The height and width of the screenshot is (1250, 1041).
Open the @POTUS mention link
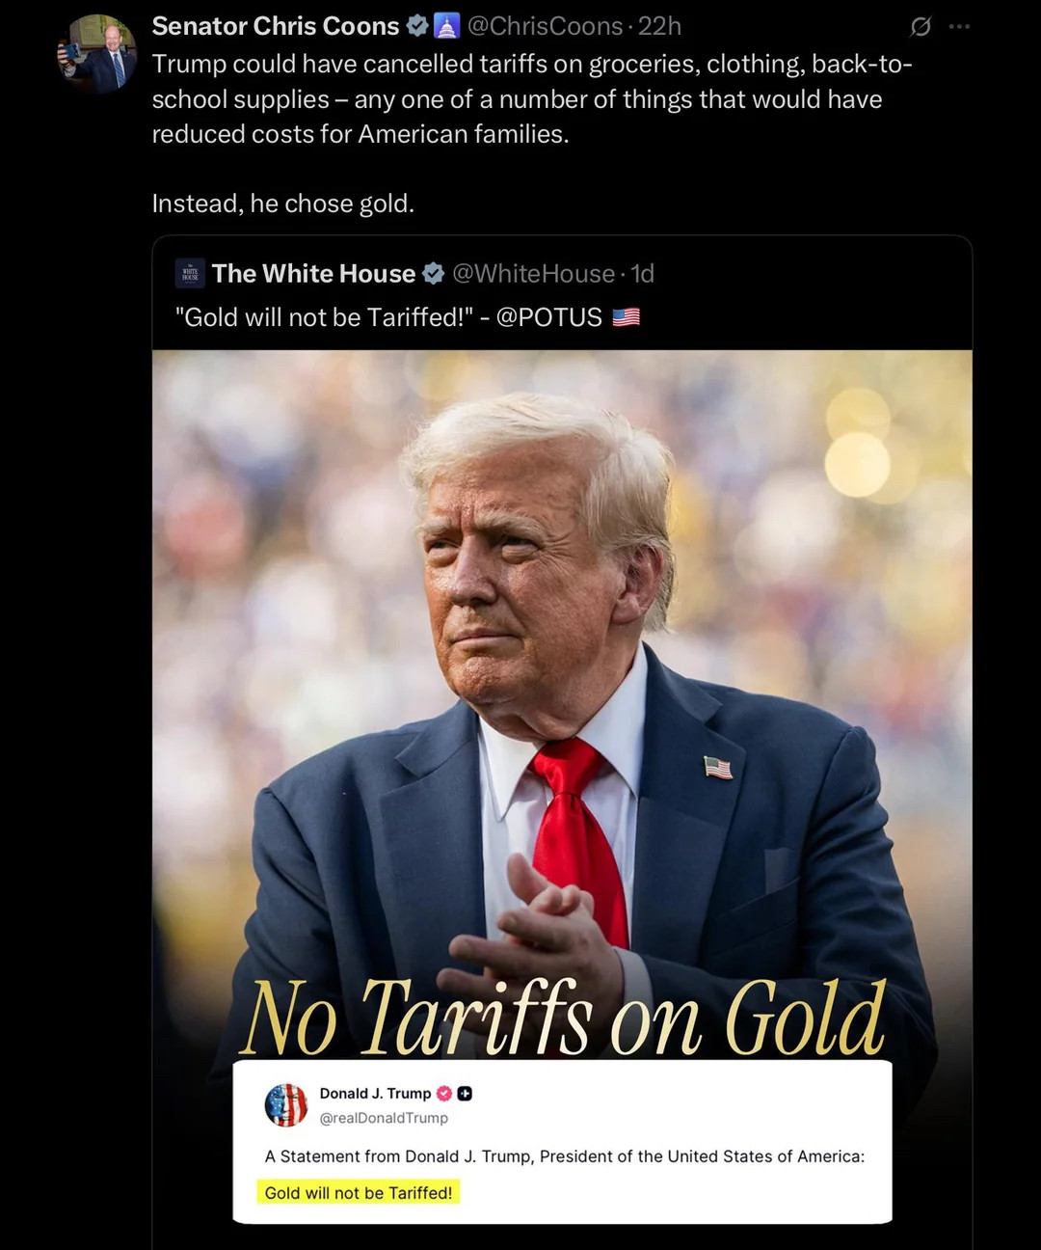tap(549, 317)
